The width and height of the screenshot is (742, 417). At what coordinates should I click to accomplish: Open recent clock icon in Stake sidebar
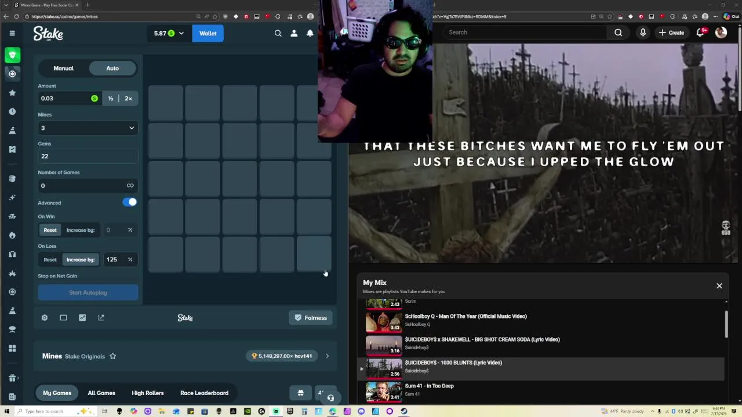(x=12, y=111)
